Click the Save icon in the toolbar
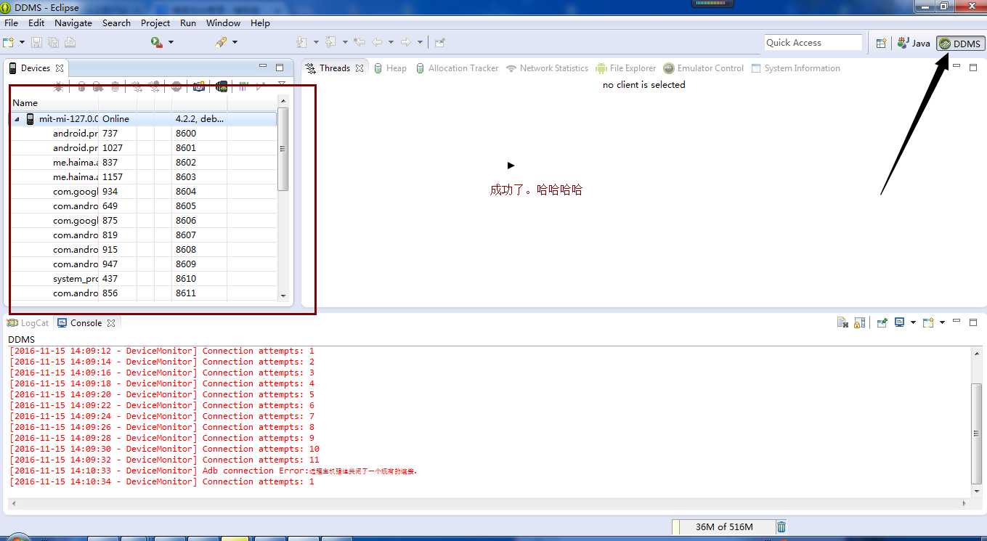 (x=36, y=43)
